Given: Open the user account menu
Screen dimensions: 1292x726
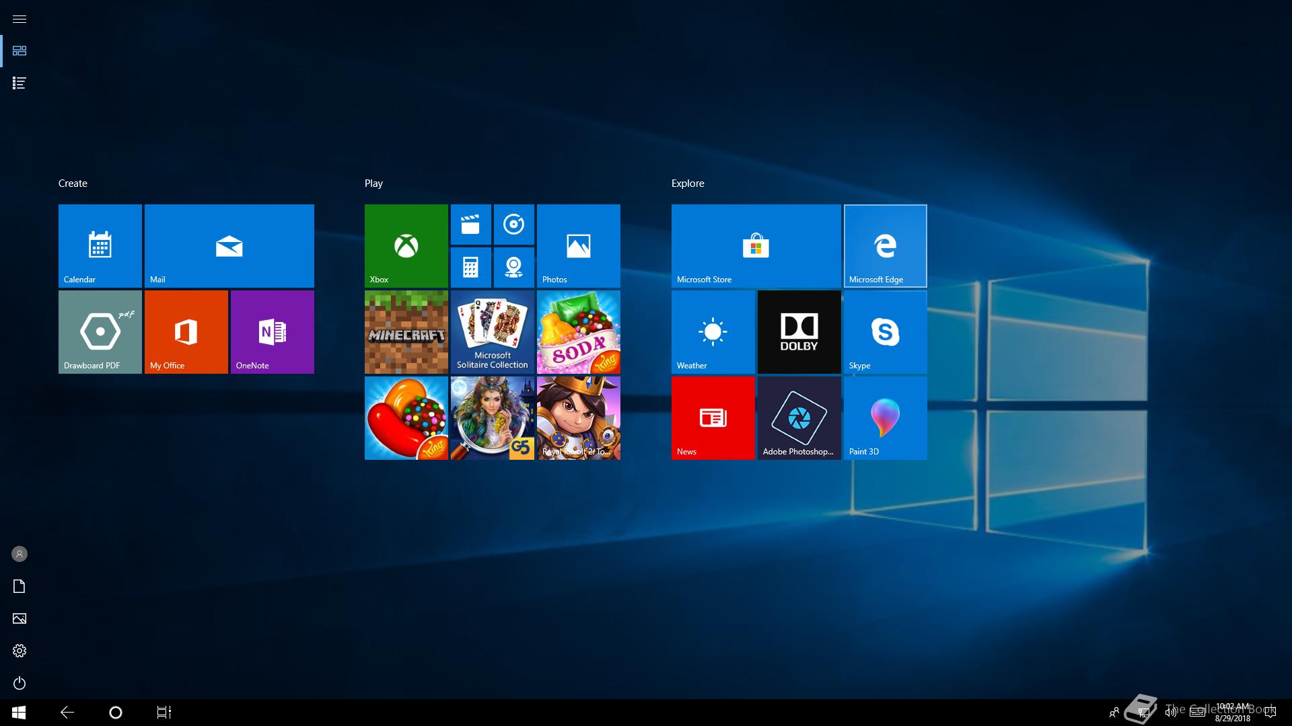Looking at the screenshot, I should [x=20, y=554].
